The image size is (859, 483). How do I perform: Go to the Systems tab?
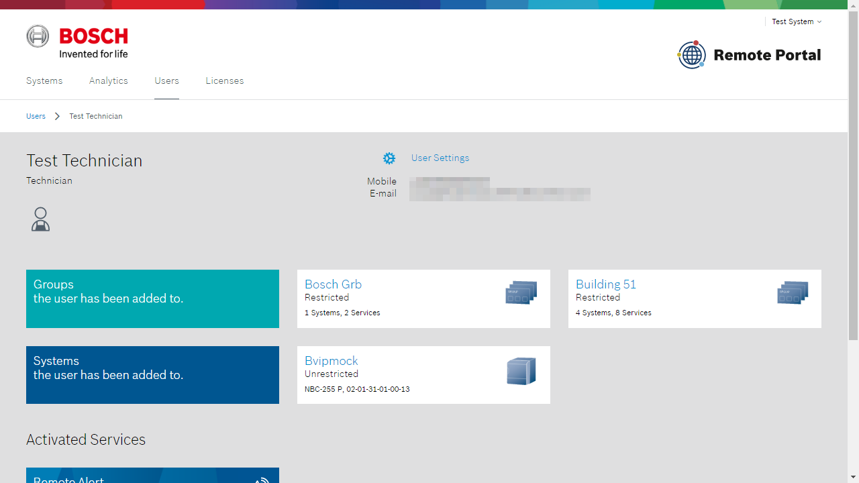[44, 80]
